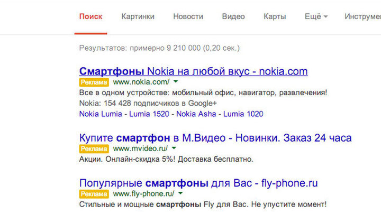The height and width of the screenshot is (214, 381).
Task: Expand the arrow beside www.fly-phone.ru
Action: pos(180,193)
